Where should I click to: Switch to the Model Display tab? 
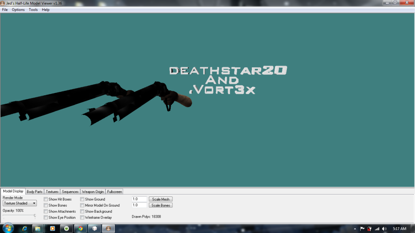(13, 191)
